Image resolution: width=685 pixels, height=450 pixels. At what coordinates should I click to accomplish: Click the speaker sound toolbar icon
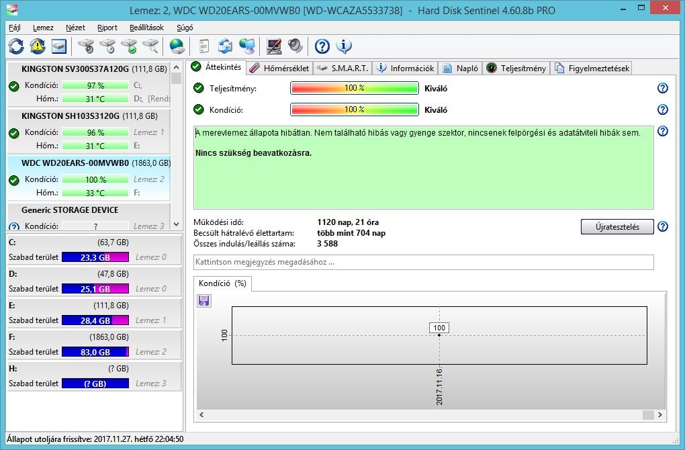coord(295,46)
